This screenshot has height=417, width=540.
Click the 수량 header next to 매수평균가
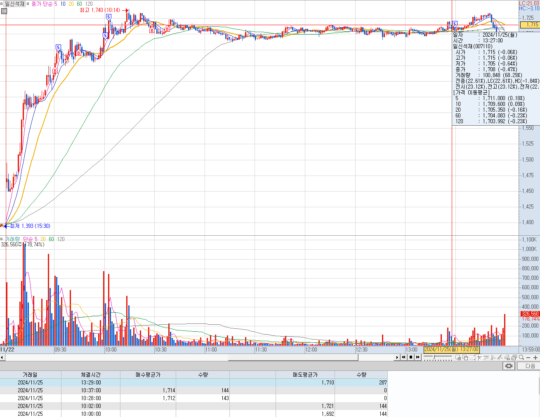[x=203, y=375]
